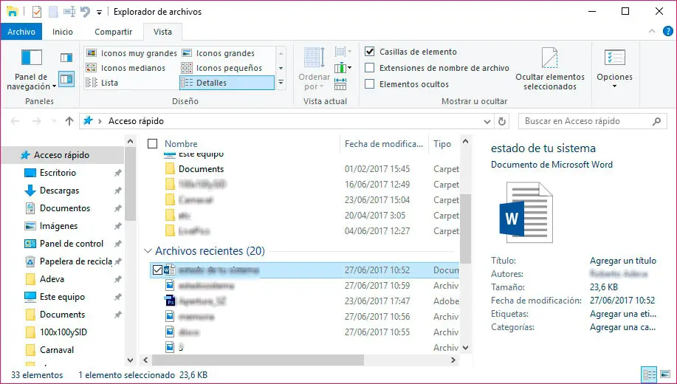Click the properties icon in quick access toolbar
This screenshot has height=384, width=677.
coord(37,12)
